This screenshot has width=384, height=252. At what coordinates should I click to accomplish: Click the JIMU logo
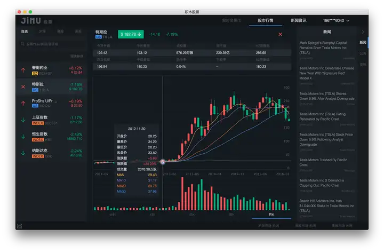pos(30,21)
